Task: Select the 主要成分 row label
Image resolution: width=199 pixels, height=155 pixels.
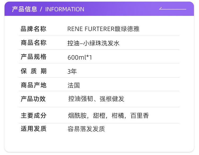Action: point(34,115)
